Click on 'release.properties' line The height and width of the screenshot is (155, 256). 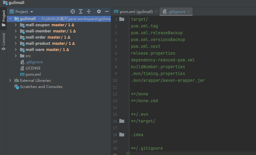[x=153, y=53]
